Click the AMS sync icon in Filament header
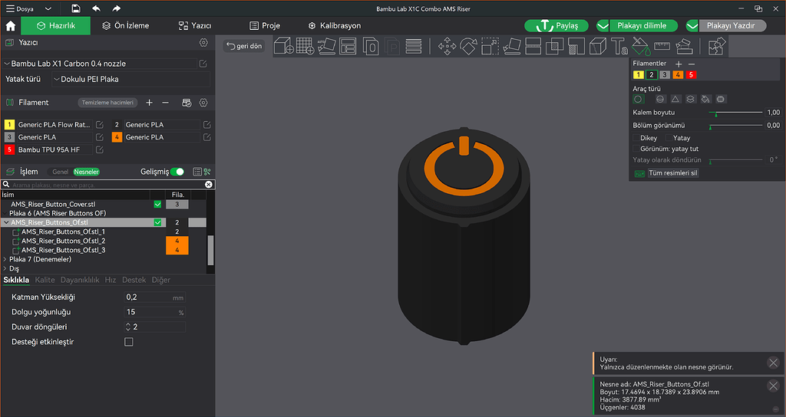Image resolution: width=786 pixels, height=417 pixels. click(x=187, y=103)
